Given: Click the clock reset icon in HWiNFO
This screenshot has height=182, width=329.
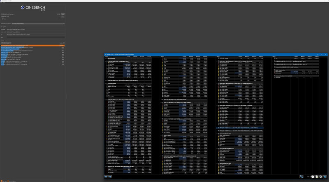Looking at the screenshot, I should point(313,177).
